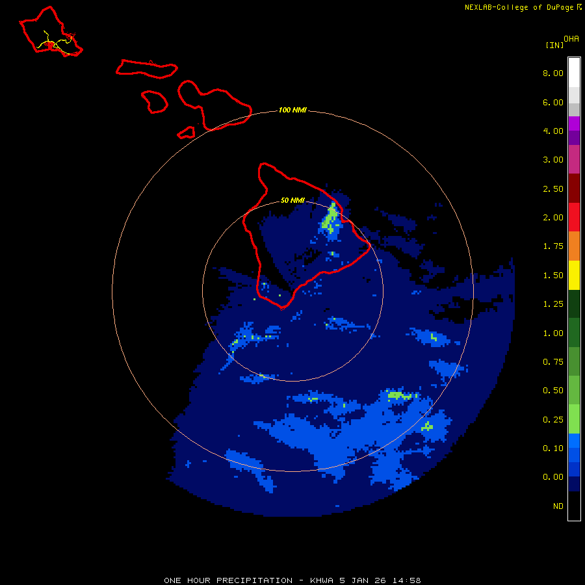Click the Molokai island outline
Screen dimensions: 585x585
click(x=147, y=69)
